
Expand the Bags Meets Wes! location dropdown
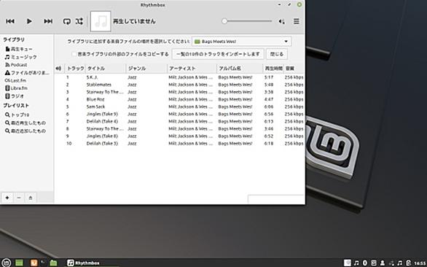click(x=241, y=42)
